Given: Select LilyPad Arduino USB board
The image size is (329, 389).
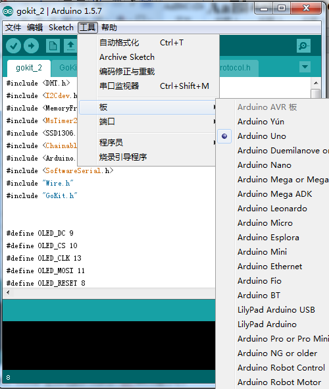Looking at the screenshot, I should [x=273, y=310].
